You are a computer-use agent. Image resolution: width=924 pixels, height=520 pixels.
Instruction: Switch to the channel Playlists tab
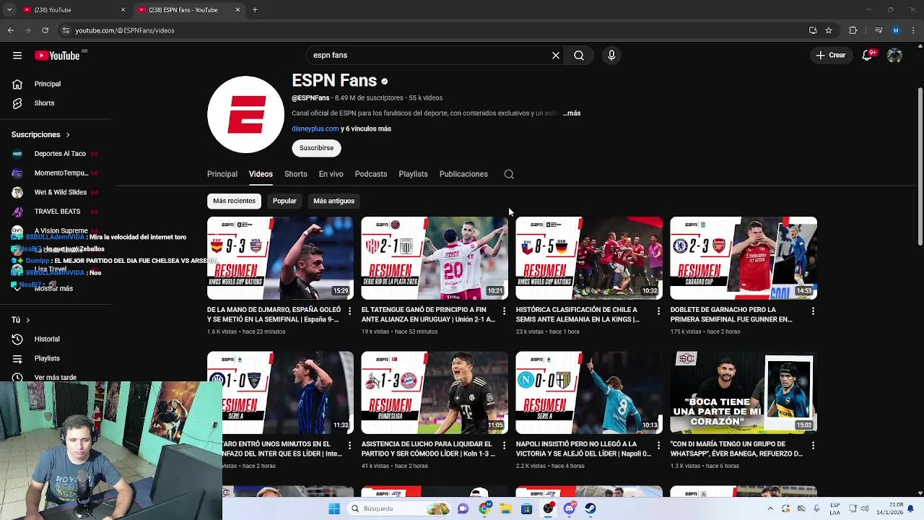413,174
